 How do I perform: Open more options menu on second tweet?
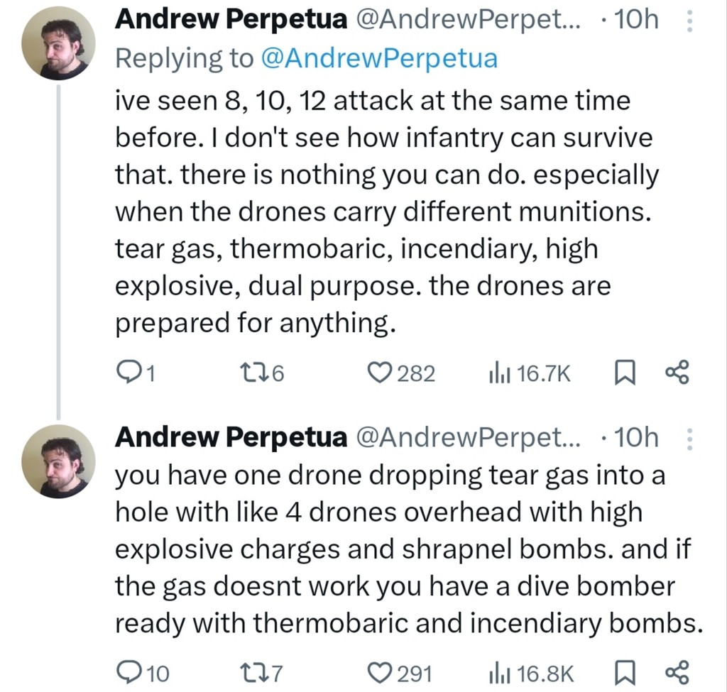point(687,440)
